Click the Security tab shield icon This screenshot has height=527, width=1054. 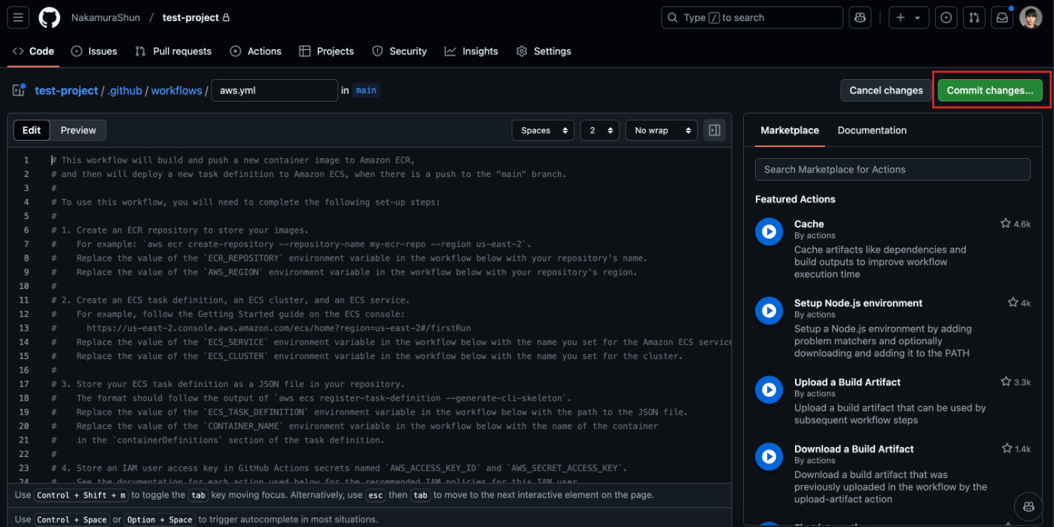point(378,51)
